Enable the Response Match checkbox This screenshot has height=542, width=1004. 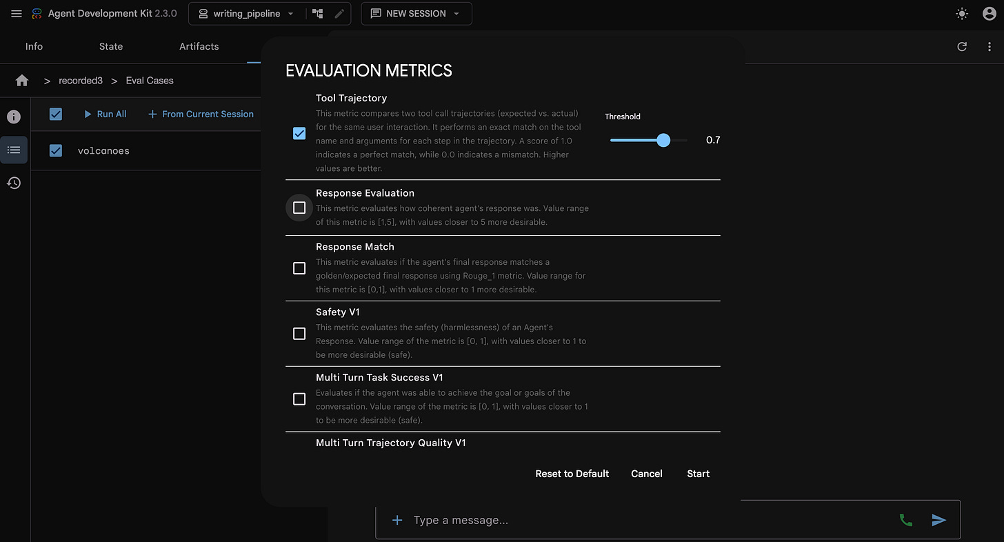tap(299, 268)
